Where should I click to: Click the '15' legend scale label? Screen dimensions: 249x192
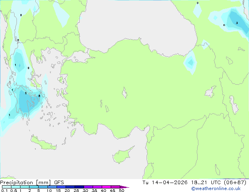point(58,190)
